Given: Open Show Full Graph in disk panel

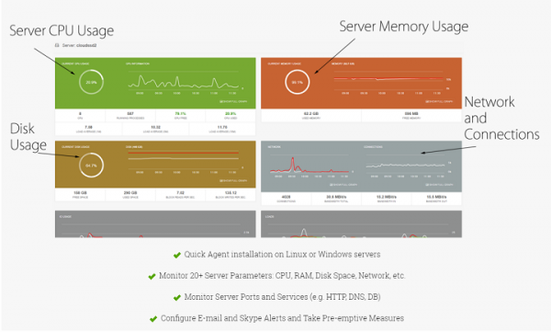Looking at the screenshot, I should [233, 180].
